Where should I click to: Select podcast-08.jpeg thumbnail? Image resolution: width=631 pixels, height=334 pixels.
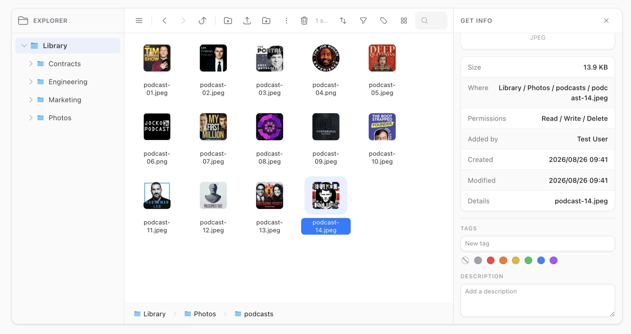pyautogui.click(x=270, y=127)
